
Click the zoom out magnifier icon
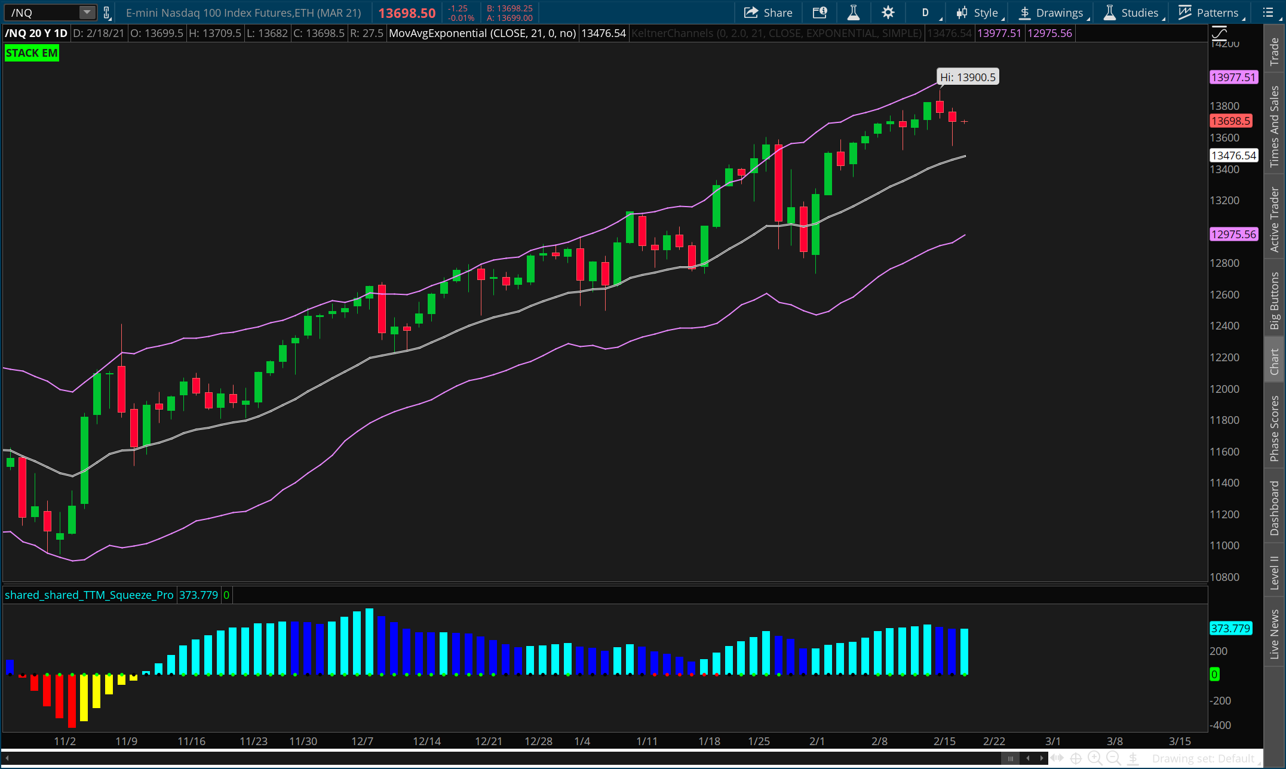pos(1113,758)
